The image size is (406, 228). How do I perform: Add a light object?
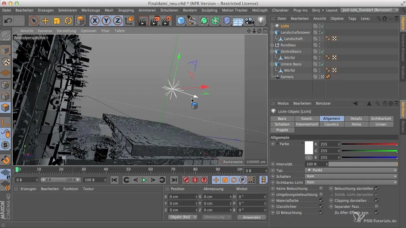pos(261,21)
